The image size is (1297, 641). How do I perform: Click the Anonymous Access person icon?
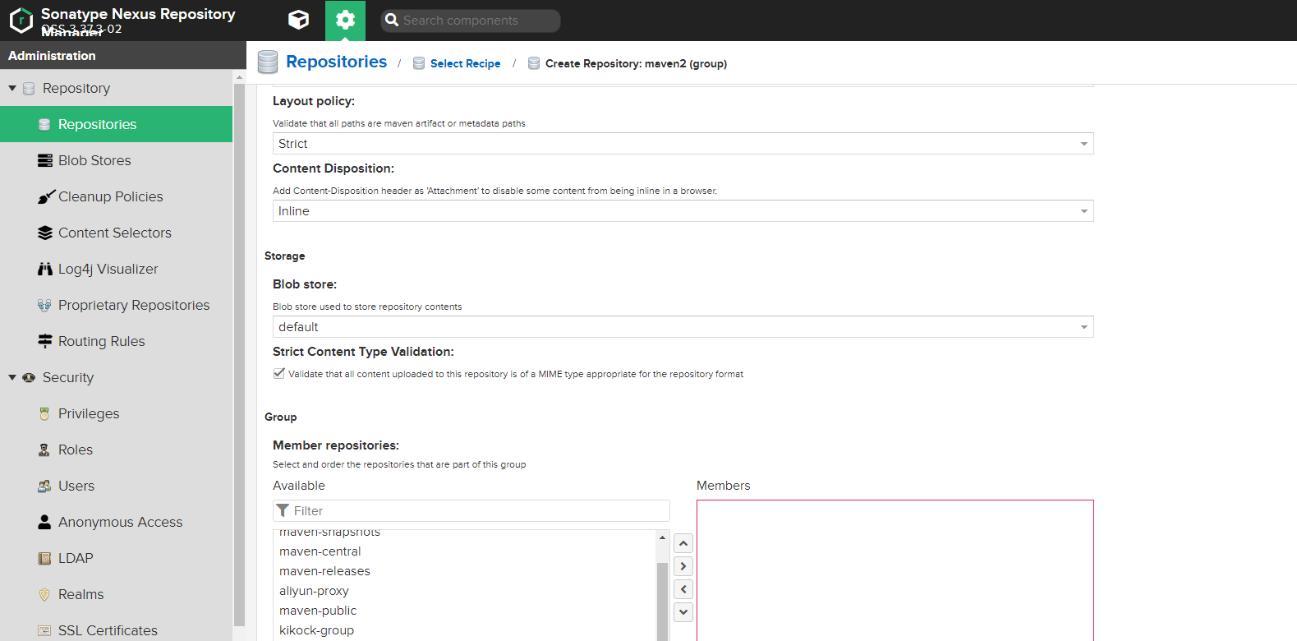[x=44, y=522]
